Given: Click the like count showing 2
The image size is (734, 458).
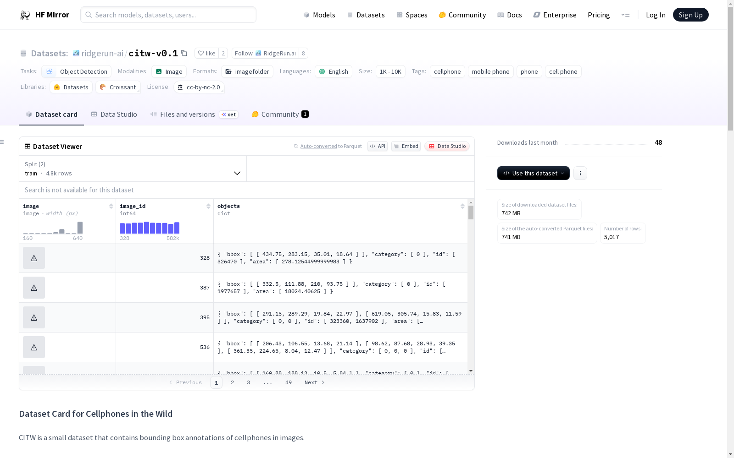Looking at the screenshot, I should [x=223, y=53].
